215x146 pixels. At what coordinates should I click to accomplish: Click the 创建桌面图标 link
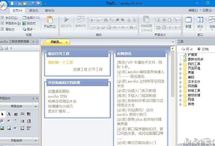point(59,91)
